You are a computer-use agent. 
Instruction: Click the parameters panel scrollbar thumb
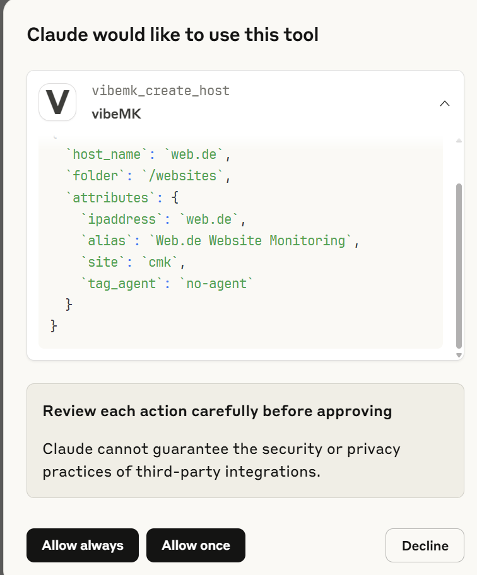[459, 265]
